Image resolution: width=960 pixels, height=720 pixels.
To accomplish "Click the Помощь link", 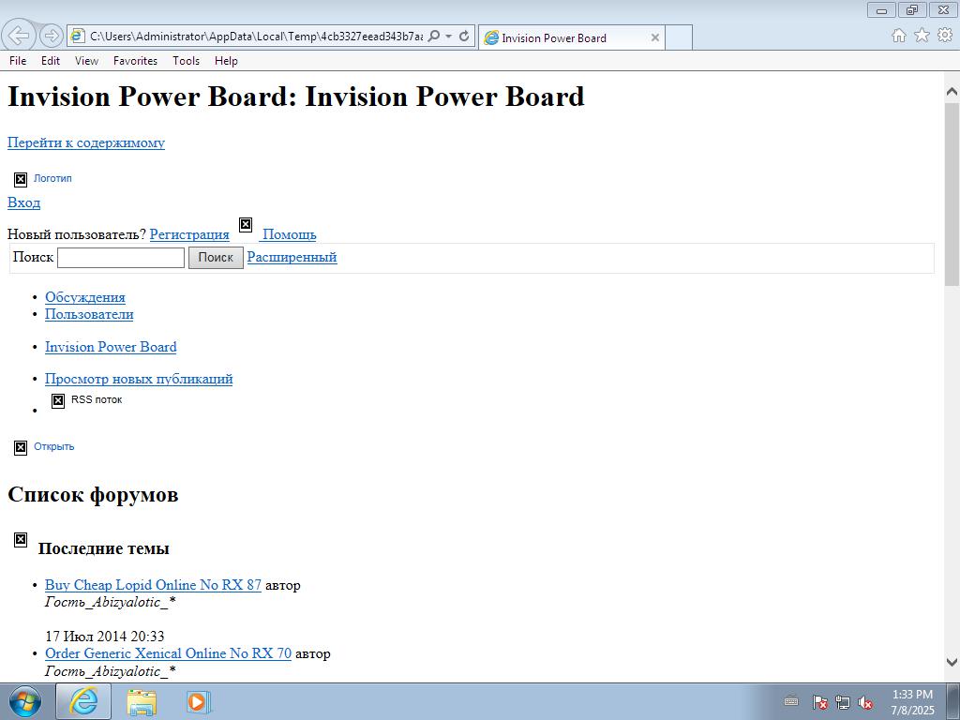I will (289, 234).
